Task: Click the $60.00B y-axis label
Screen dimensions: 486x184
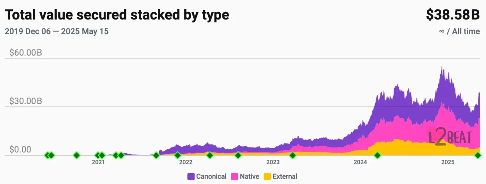Action: pos(24,53)
